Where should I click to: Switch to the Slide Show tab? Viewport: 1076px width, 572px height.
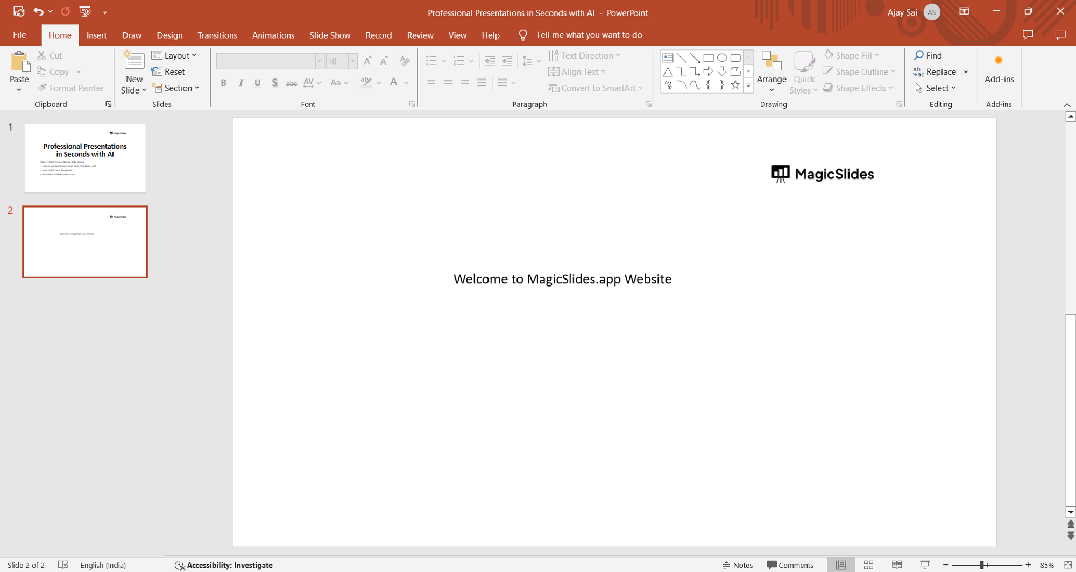click(330, 35)
